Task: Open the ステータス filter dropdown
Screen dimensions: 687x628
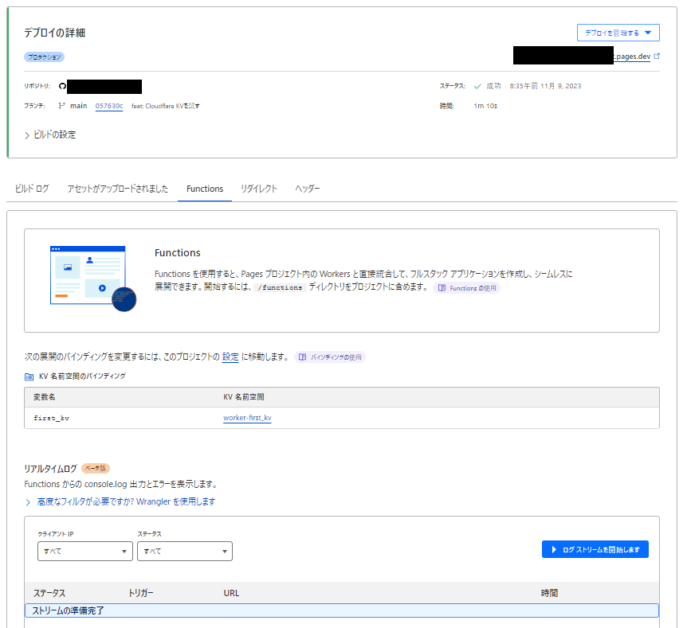Action: 184,551
